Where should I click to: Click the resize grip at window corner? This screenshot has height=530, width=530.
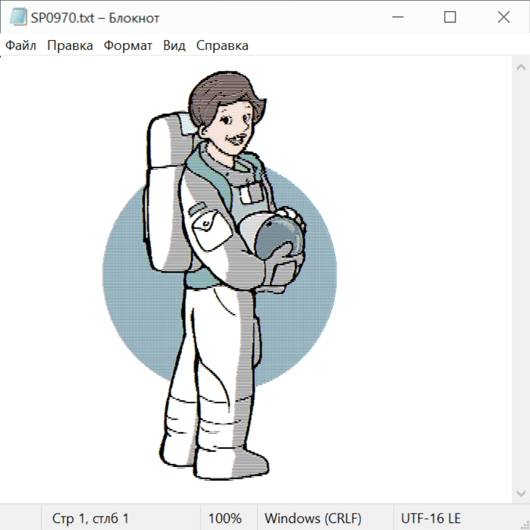[525, 525]
